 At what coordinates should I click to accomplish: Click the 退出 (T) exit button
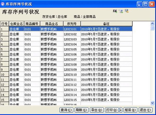[145, 110]
